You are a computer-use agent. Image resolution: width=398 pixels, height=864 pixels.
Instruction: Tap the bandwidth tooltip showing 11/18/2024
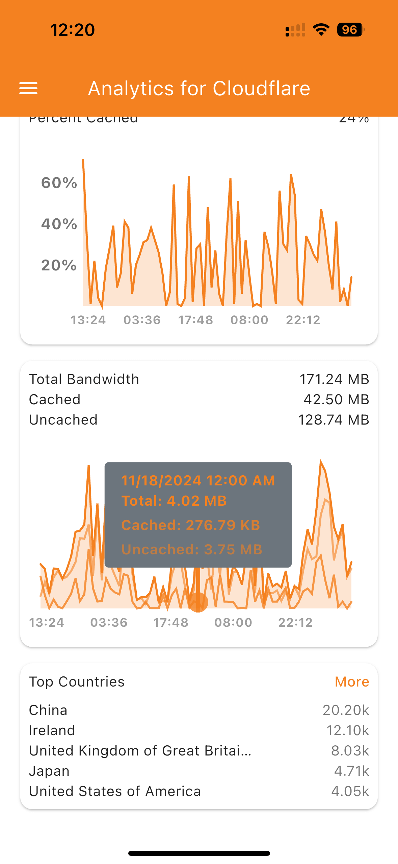198,514
